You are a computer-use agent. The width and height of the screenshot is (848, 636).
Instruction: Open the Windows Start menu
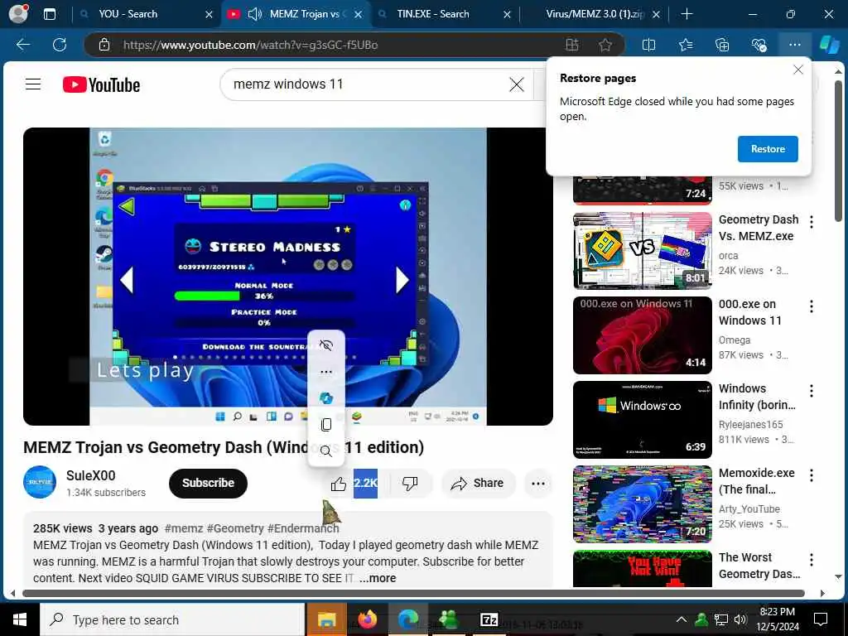point(20,619)
